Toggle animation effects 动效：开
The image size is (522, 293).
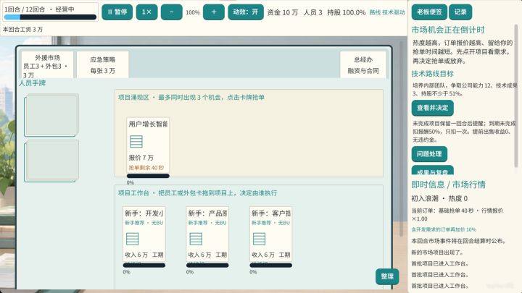point(246,12)
